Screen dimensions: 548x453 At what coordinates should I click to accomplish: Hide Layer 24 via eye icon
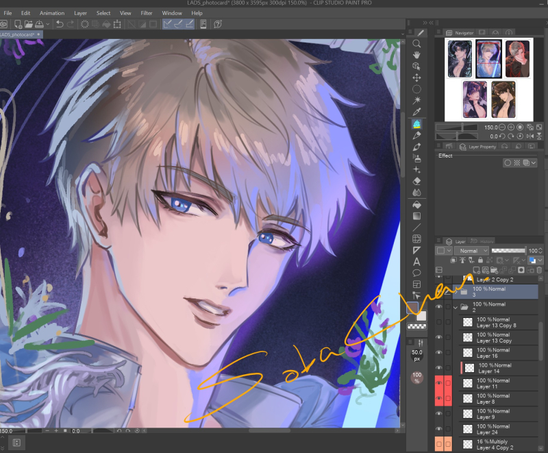(439, 429)
